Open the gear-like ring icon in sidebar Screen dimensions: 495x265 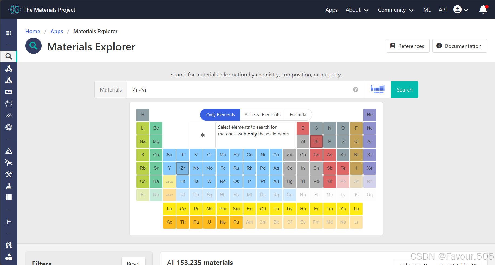pyautogui.click(x=9, y=127)
